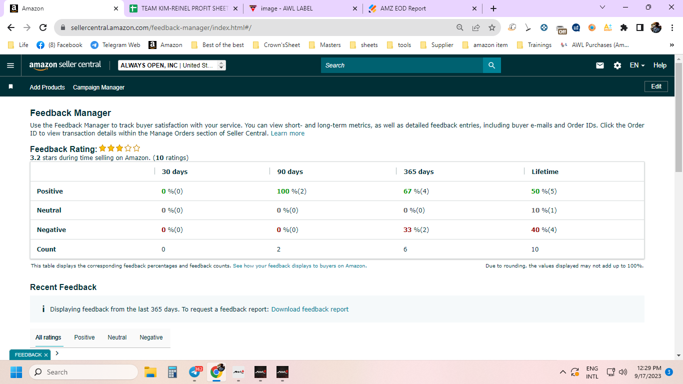Click the box-shaped extension icon
Image resolution: width=683 pixels, height=384 pixels.
coord(511,27)
